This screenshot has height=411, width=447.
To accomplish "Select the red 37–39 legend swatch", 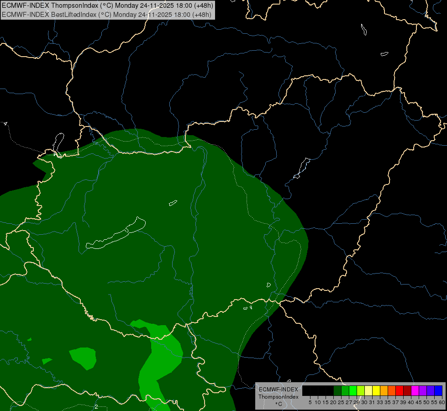I will 400,390.
